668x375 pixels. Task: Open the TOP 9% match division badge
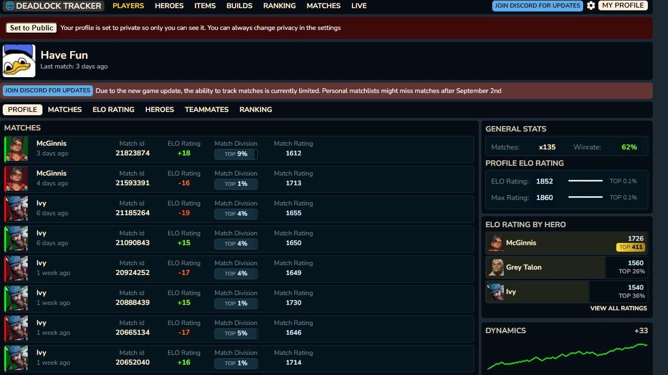point(236,154)
